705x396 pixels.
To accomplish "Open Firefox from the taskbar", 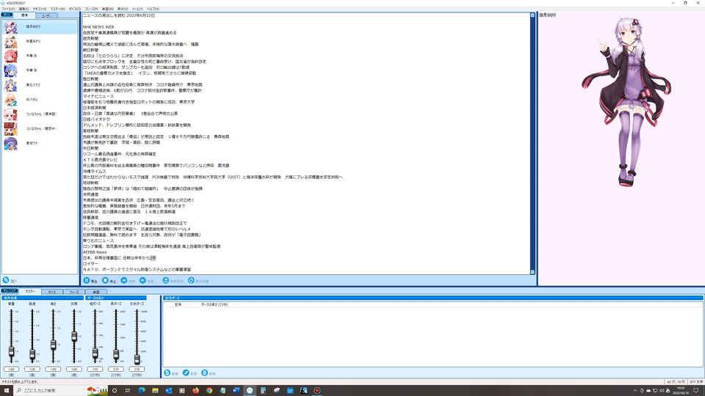I will pos(195,390).
